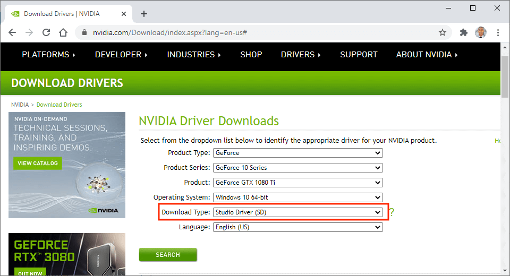
Task: Reload the page with refresh icon
Action: [46, 32]
